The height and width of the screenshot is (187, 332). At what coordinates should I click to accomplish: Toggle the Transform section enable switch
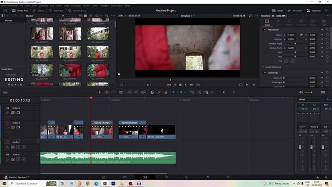265,30
